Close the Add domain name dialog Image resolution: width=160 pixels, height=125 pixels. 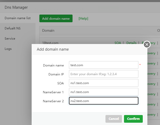tap(147, 44)
